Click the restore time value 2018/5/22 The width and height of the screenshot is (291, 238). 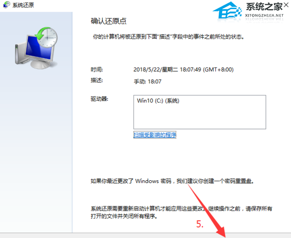point(183,70)
